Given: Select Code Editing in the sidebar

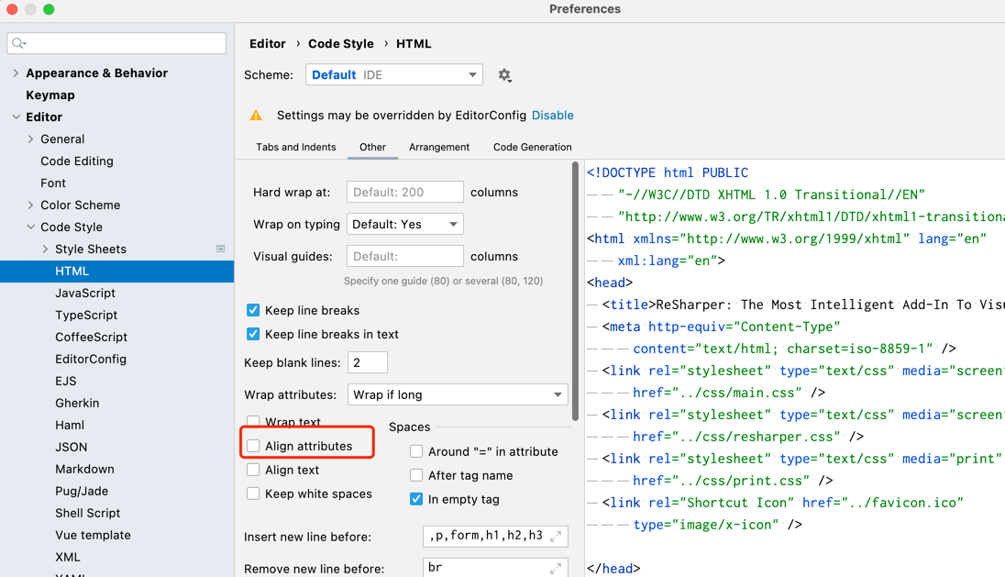Looking at the screenshot, I should [77, 161].
